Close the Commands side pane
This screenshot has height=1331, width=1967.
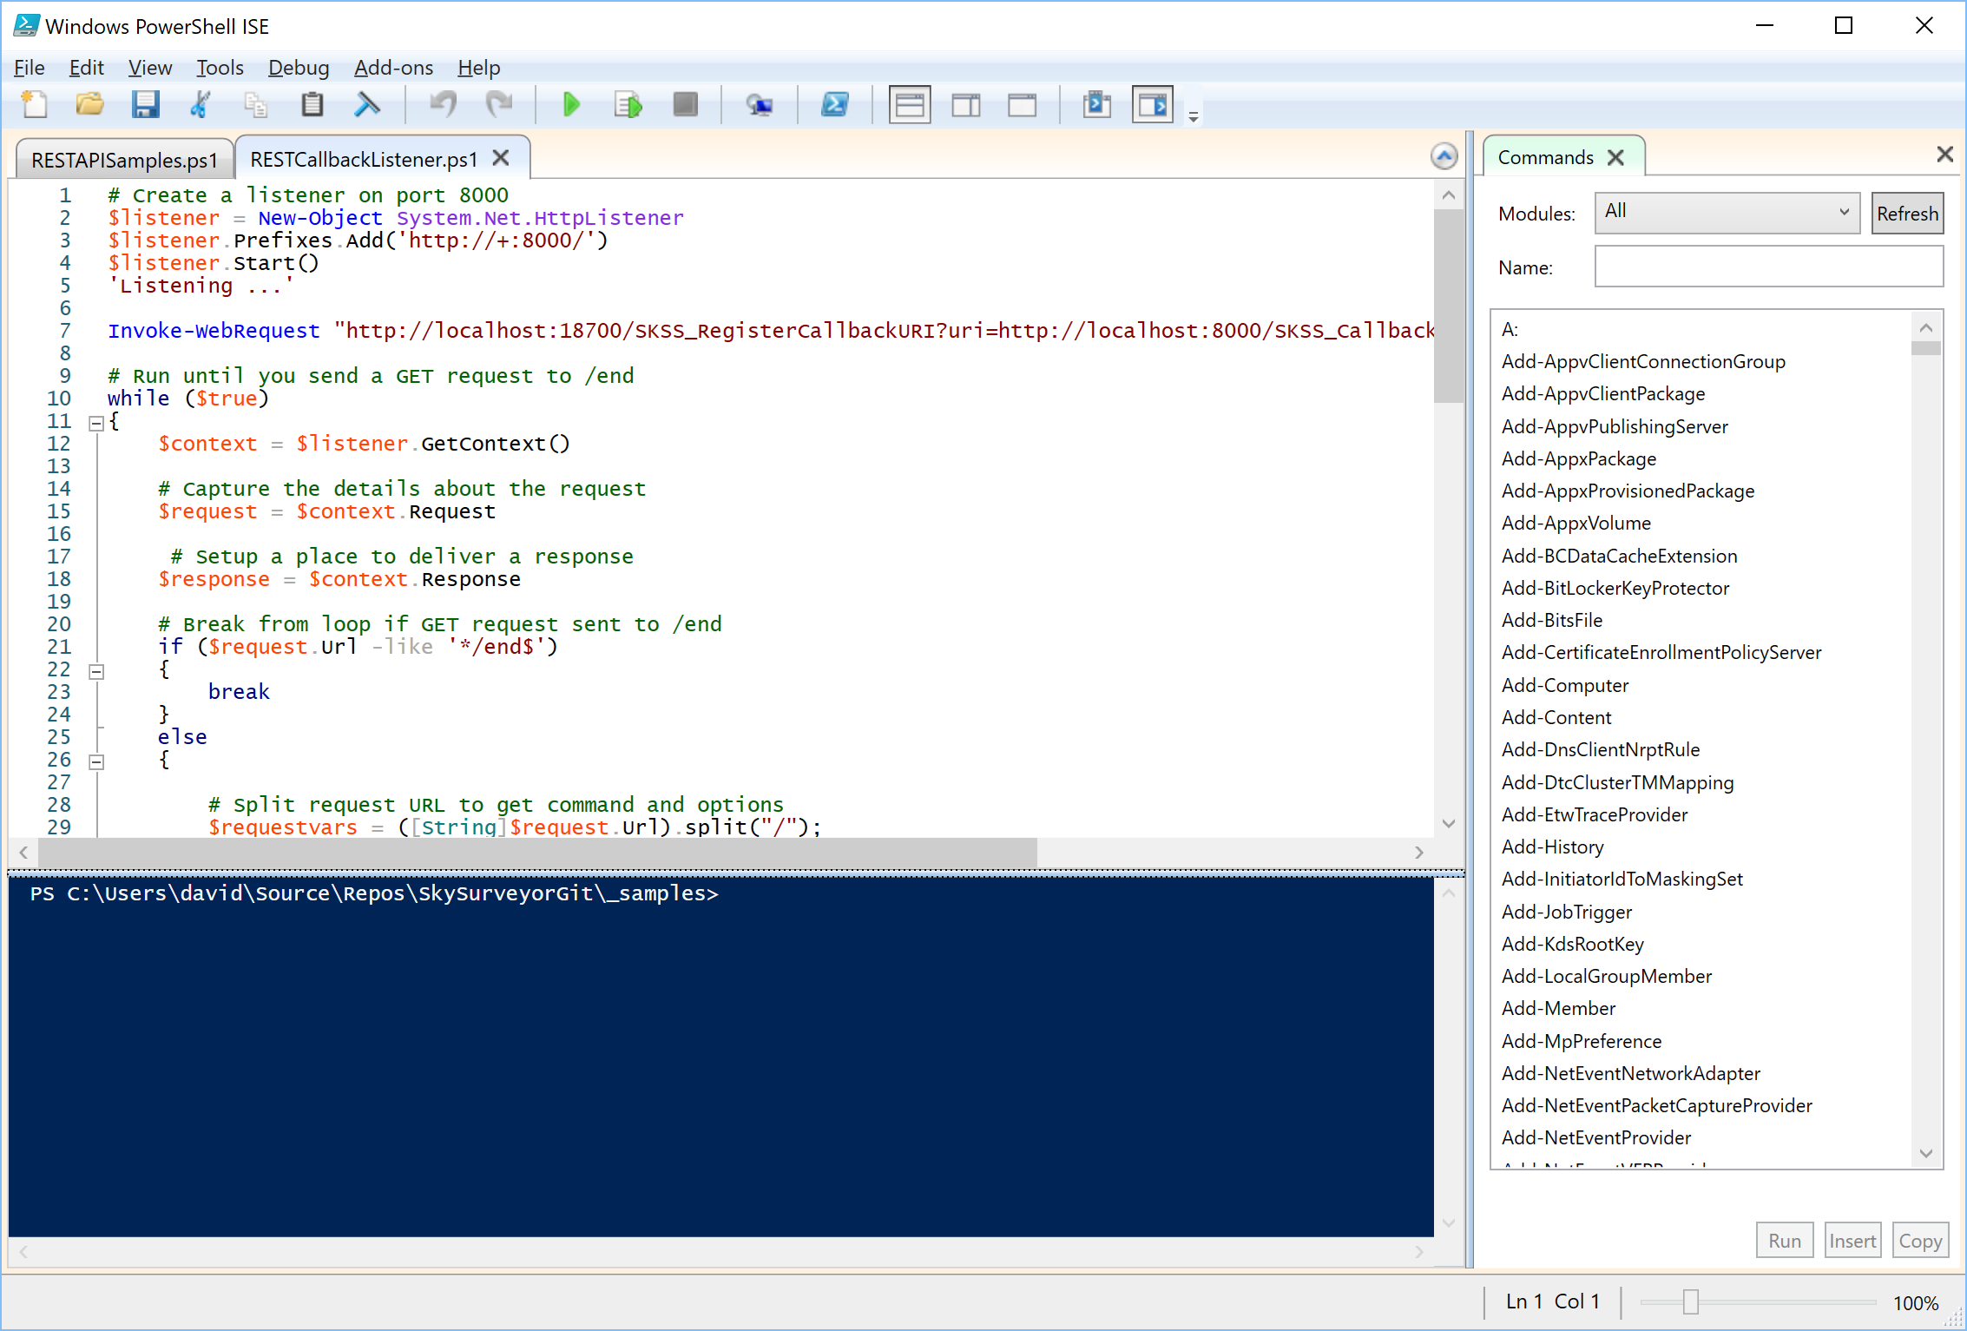(1944, 154)
